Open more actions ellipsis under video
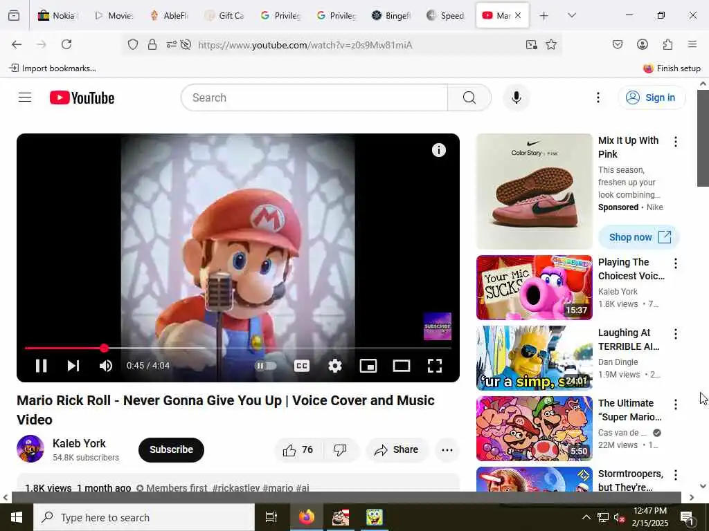Image resolution: width=709 pixels, height=531 pixels. click(x=447, y=449)
